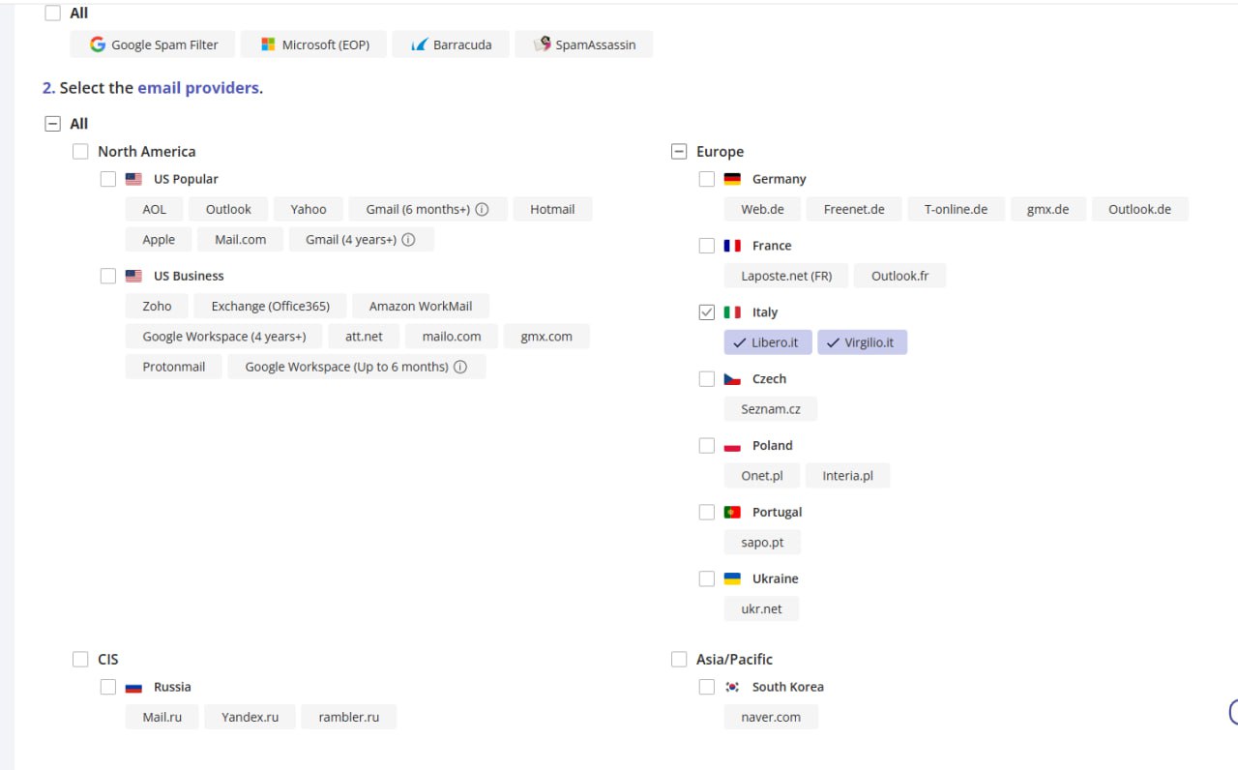
Task: Deselect the checked Virgilio.it provider
Action: (x=862, y=342)
